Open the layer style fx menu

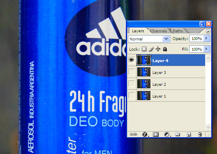tap(145, 134)
